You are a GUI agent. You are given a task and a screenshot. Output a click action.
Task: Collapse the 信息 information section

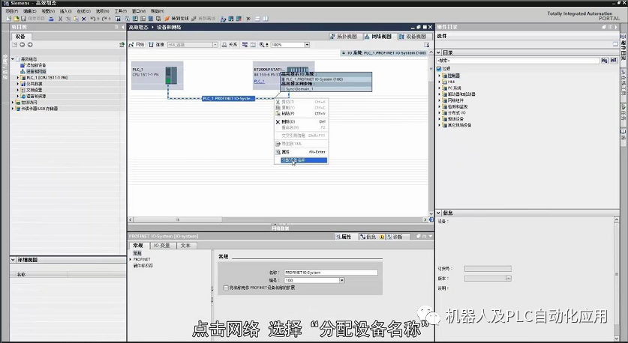(439, 213)
